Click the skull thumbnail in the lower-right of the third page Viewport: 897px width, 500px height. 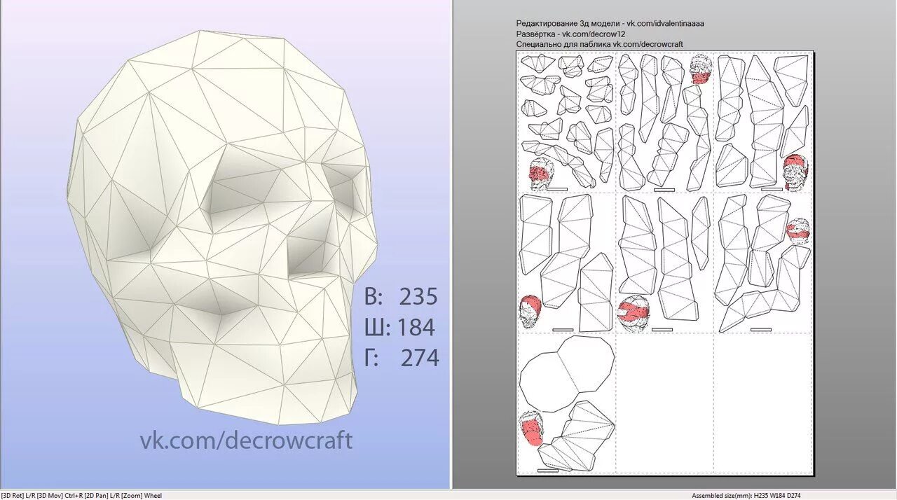pos(797,172)
